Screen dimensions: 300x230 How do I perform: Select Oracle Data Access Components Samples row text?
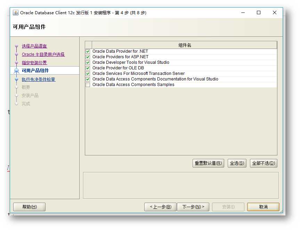click(133, 85)
